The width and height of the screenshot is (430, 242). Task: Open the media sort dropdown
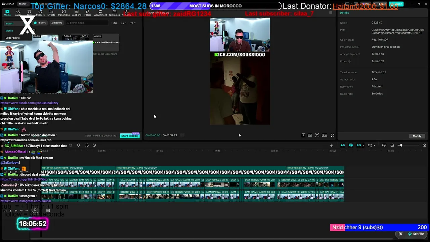click(123, 23)
